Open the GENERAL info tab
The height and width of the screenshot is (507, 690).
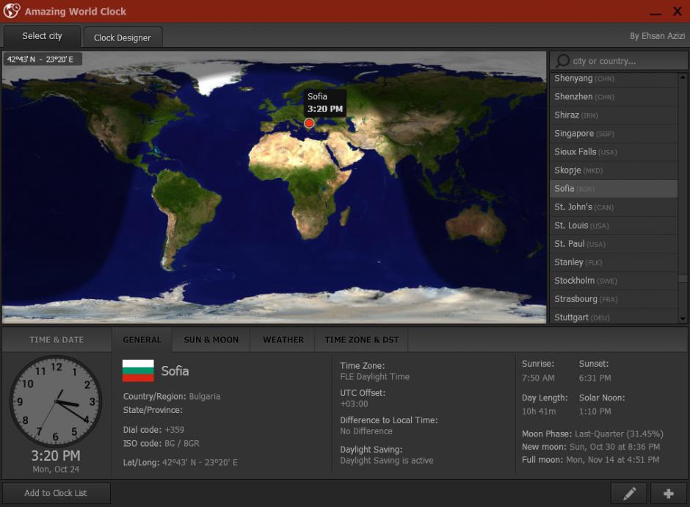[x=142, y=339]
